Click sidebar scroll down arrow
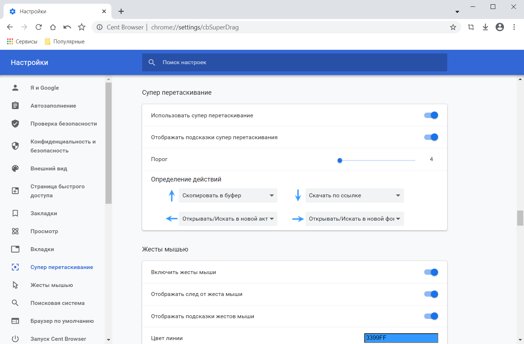The image size is (524, 344). (x=108, y=340)
